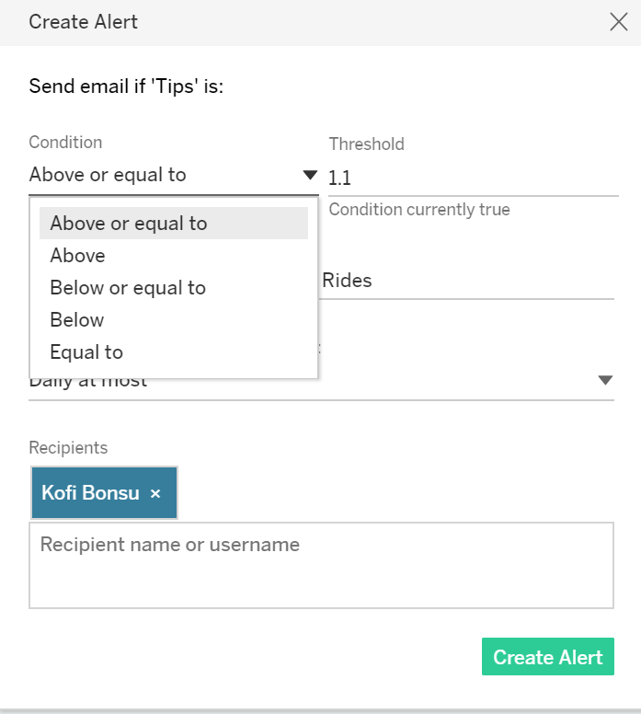Click the Condition dropdown arrow
Image resolution: width=641 pixels, height=714 pixels.
pyautogui.click(x=310, y=175)
